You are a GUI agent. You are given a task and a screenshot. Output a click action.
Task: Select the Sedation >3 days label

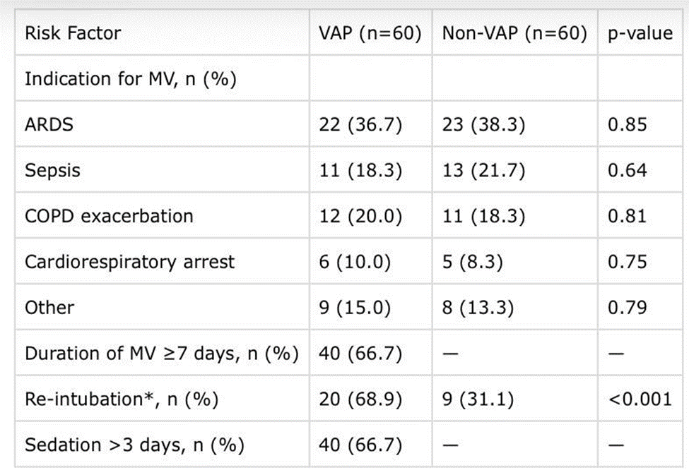click(134, 445)
